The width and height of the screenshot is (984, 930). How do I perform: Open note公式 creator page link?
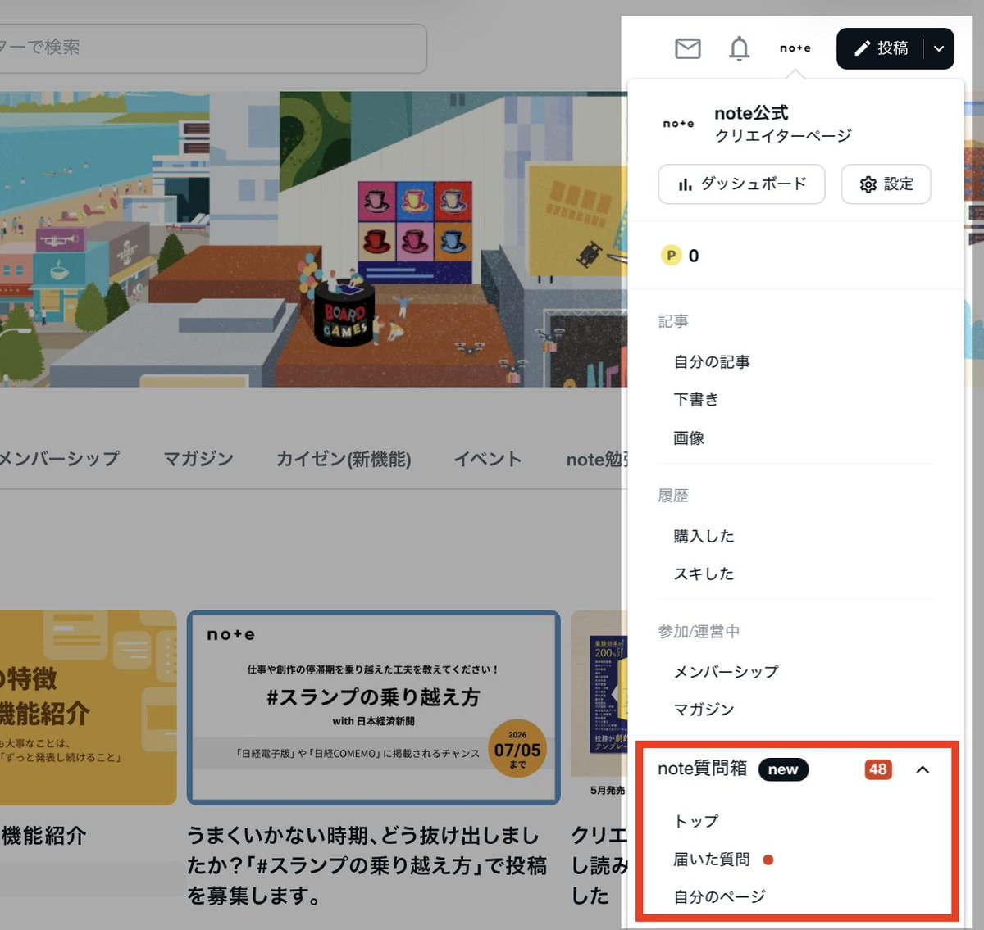click(x=783, y=124)
